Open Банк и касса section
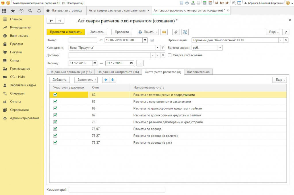Viewport: 294px width, 195px height. pyautogui.click(x=19, y=36)
